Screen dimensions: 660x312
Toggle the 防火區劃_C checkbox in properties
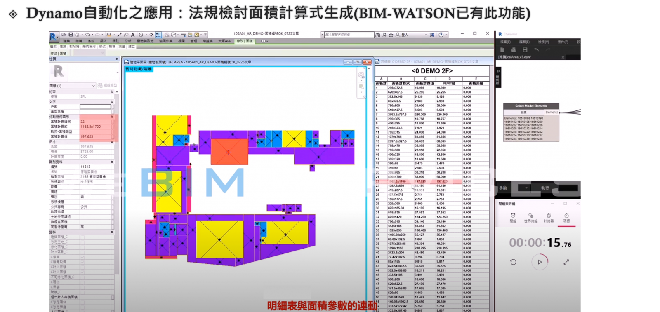[x=82, y=251]
